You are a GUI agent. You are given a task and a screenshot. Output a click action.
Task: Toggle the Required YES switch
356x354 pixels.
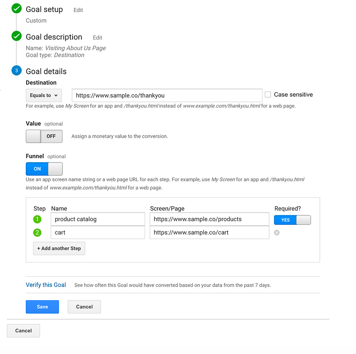tap(292, 220)
